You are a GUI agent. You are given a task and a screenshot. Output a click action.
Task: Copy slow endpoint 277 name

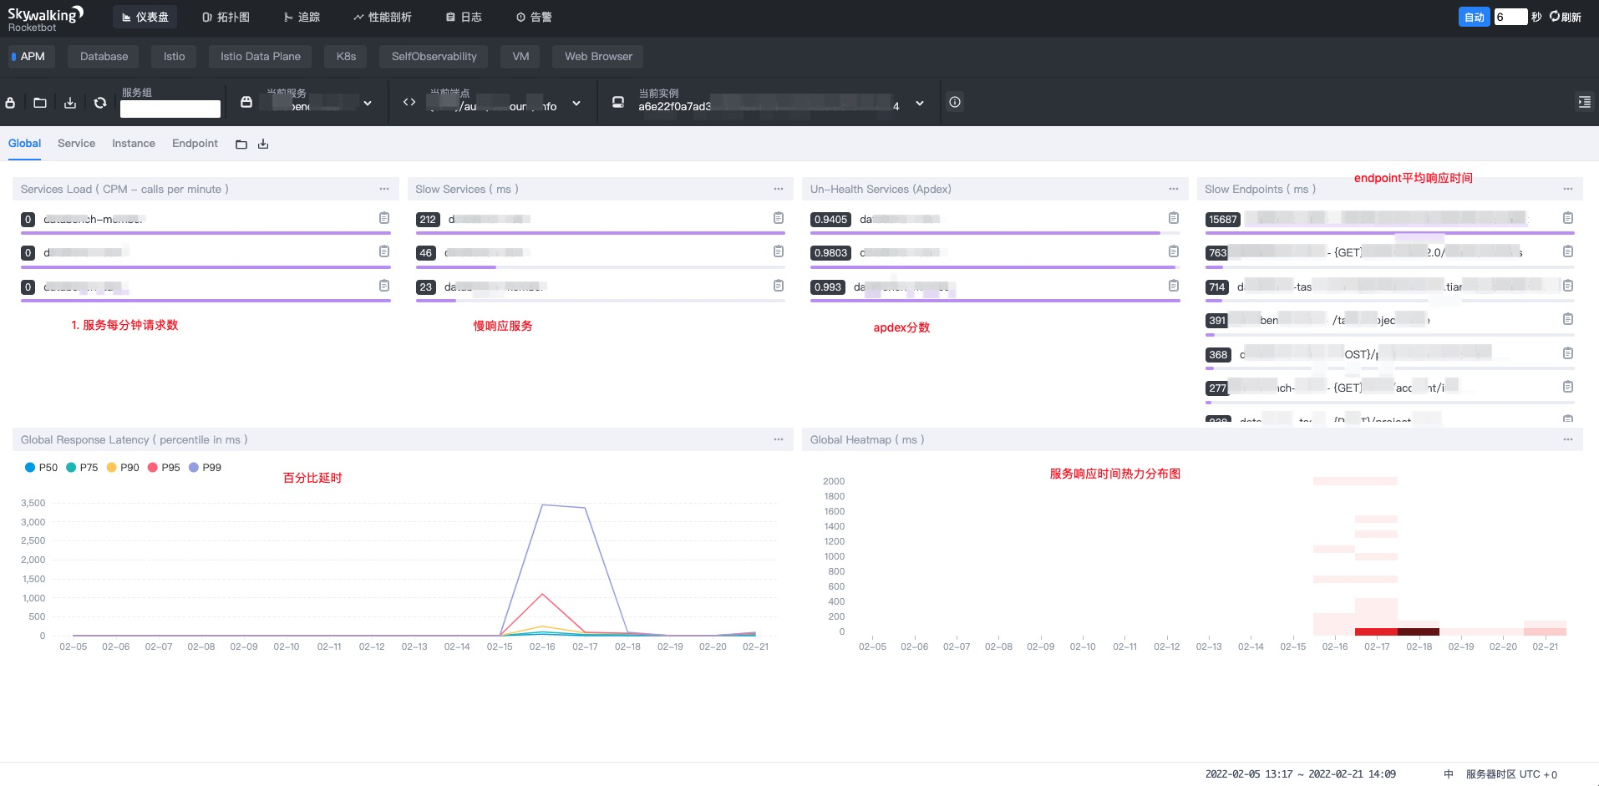(1568, 387)
